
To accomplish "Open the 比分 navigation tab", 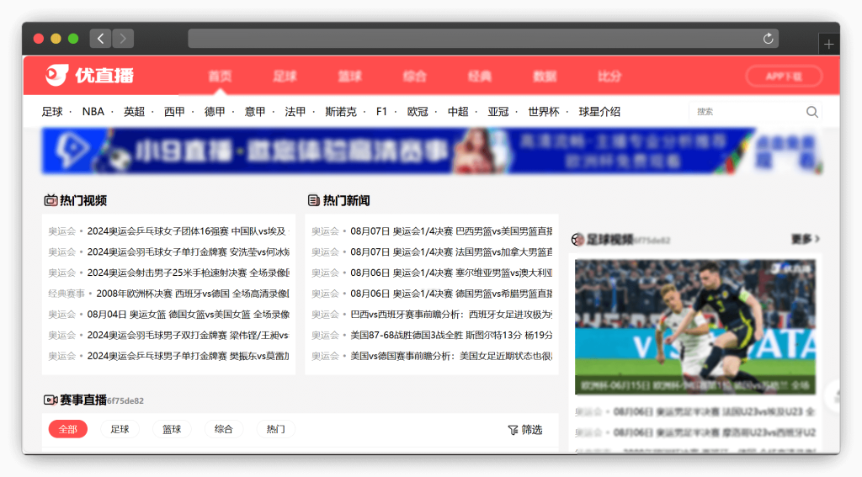I will pos(609,77).
